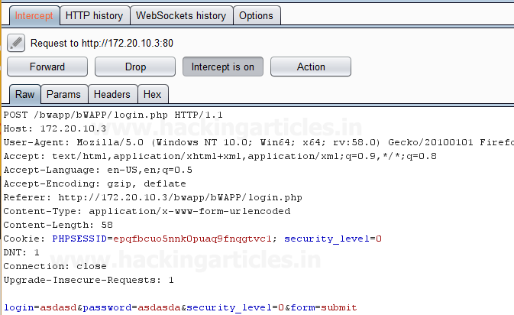Switch to the Params view tab
The width and height of the screenshot is (514, 315).
pos(63,95)
